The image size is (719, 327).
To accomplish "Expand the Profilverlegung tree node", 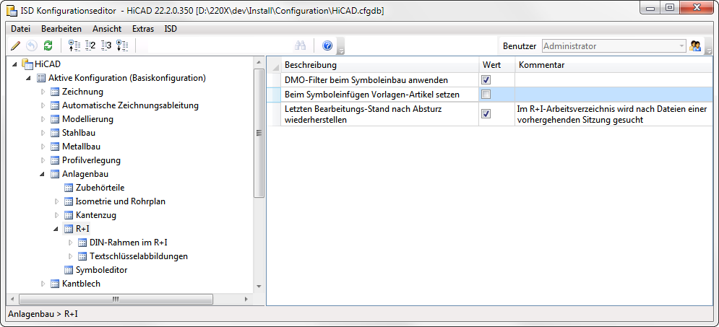I will (x=43, y=160).
